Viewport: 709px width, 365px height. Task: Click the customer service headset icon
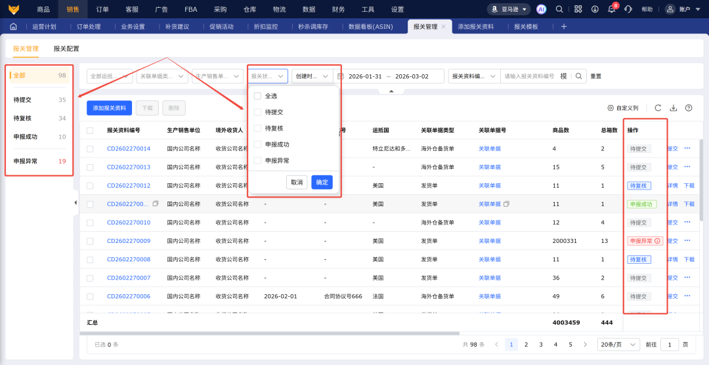tap(628, 9)
